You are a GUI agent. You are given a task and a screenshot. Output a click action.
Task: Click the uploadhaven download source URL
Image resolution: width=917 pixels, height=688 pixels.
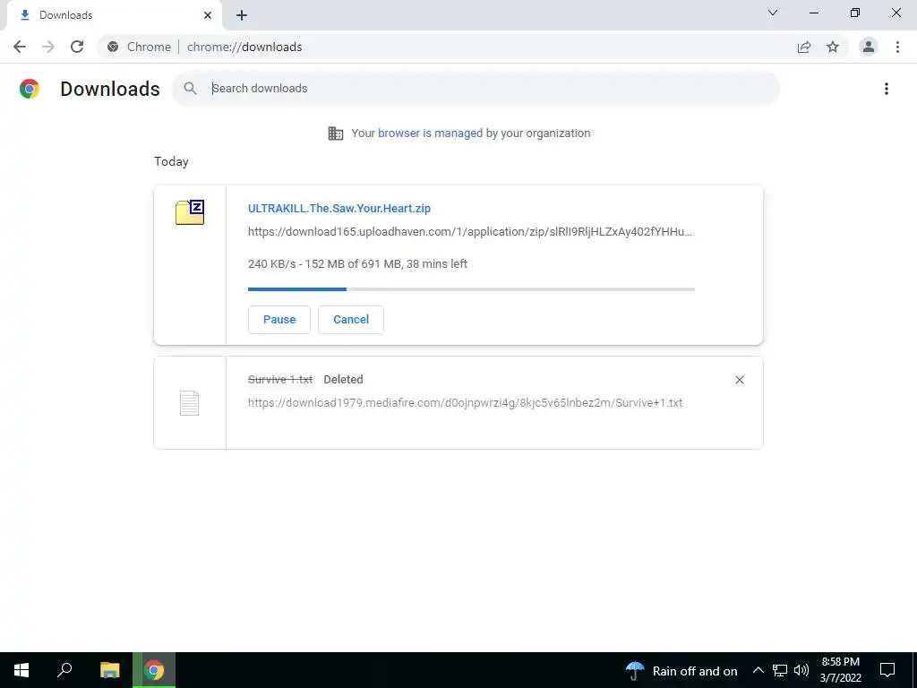point(469,232)
